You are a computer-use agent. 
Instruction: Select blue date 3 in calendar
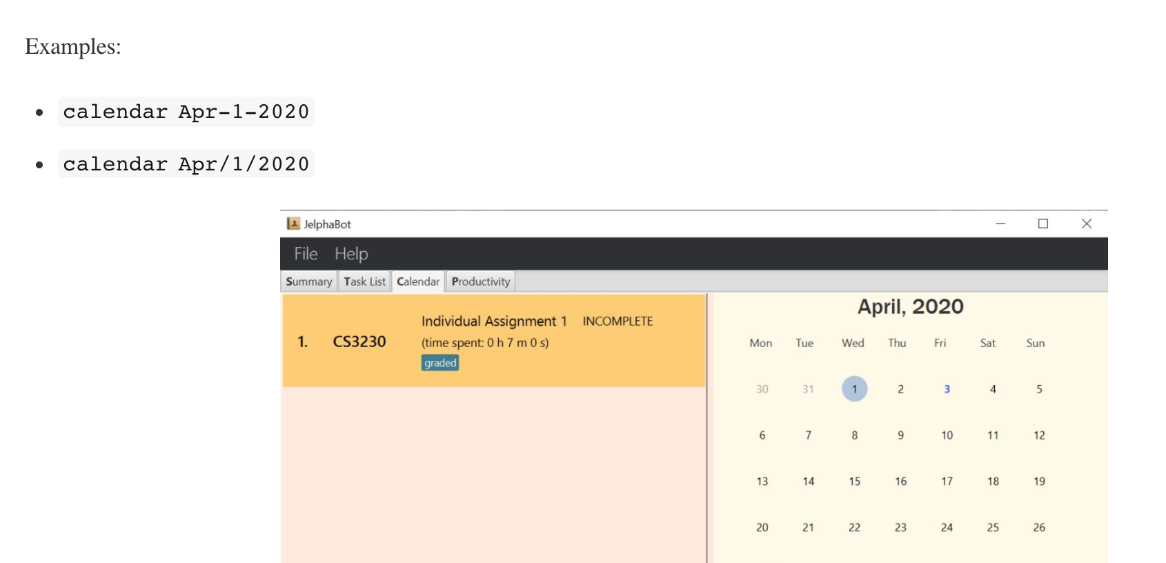(947, 389)
